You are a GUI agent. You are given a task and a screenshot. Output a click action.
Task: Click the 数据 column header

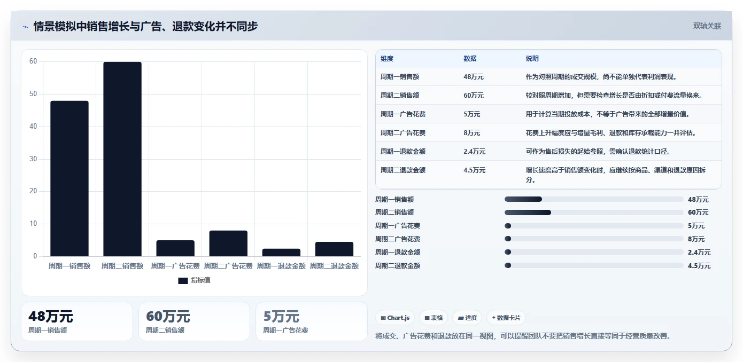[470, 59]
